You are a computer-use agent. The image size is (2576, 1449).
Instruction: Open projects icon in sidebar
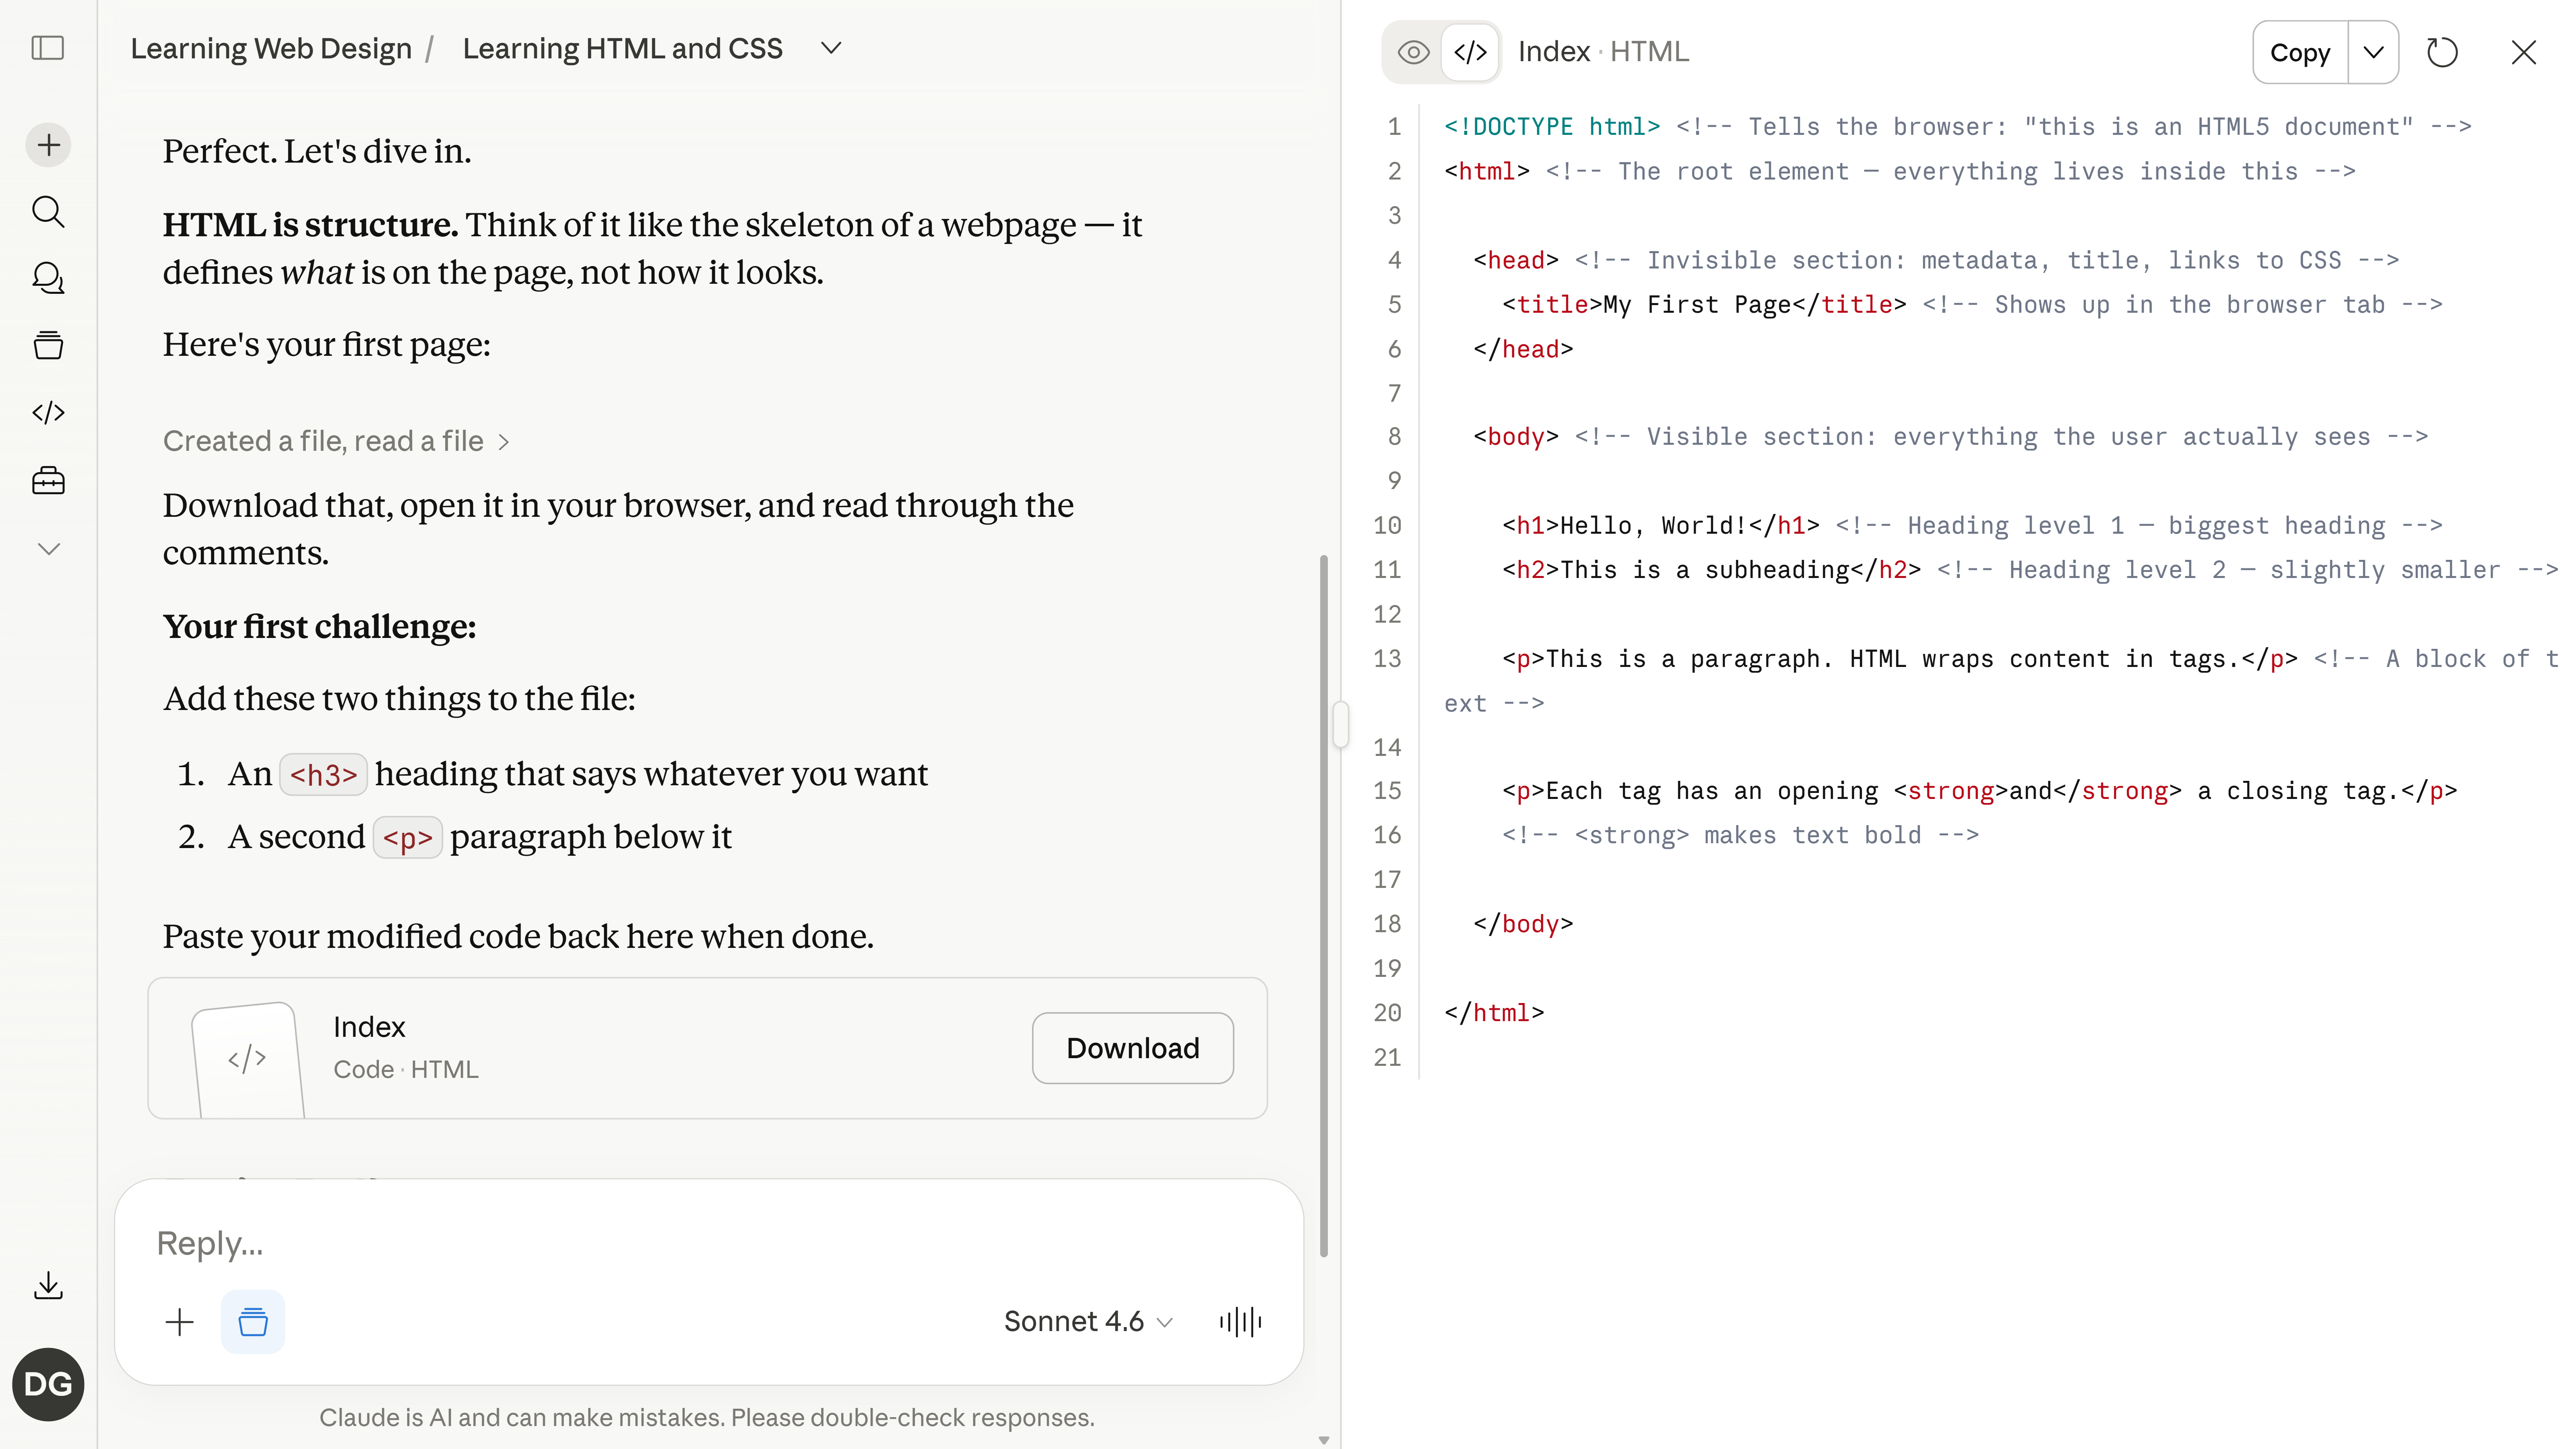pyautogui.click(x=48, y=346)
